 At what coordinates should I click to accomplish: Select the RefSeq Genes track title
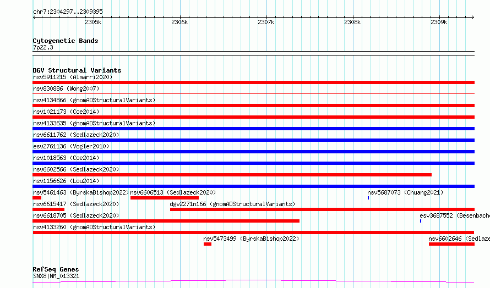click(x=56, y=269)
